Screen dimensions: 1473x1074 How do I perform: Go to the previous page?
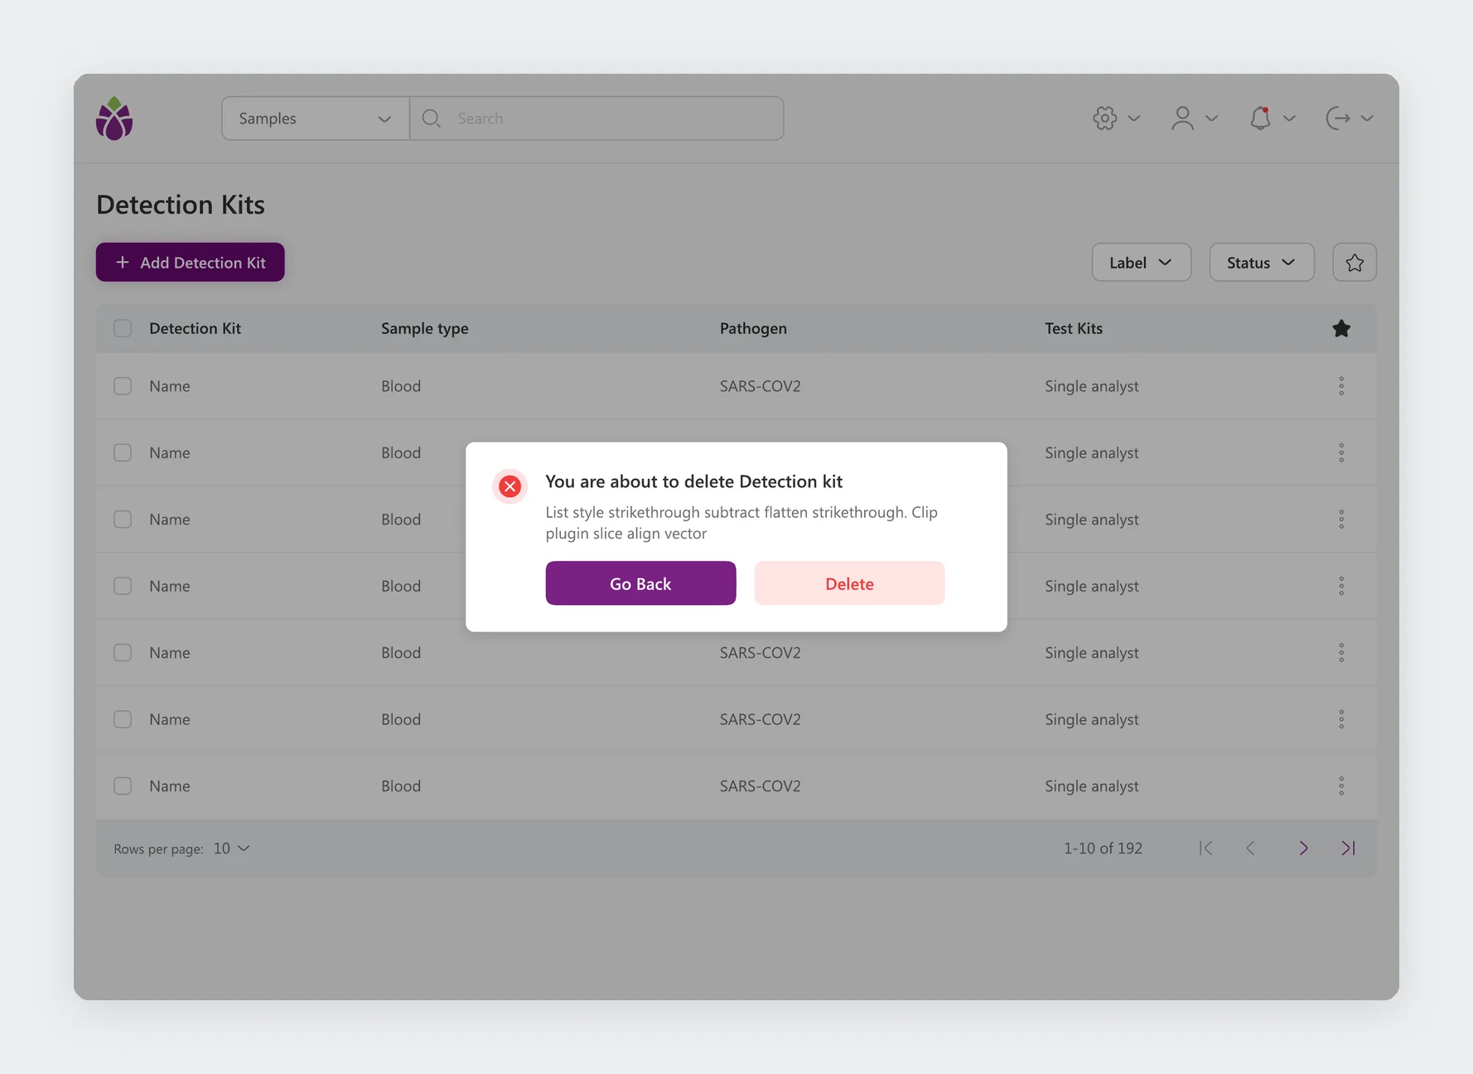pyautogui.click(x=1251, y=848)
